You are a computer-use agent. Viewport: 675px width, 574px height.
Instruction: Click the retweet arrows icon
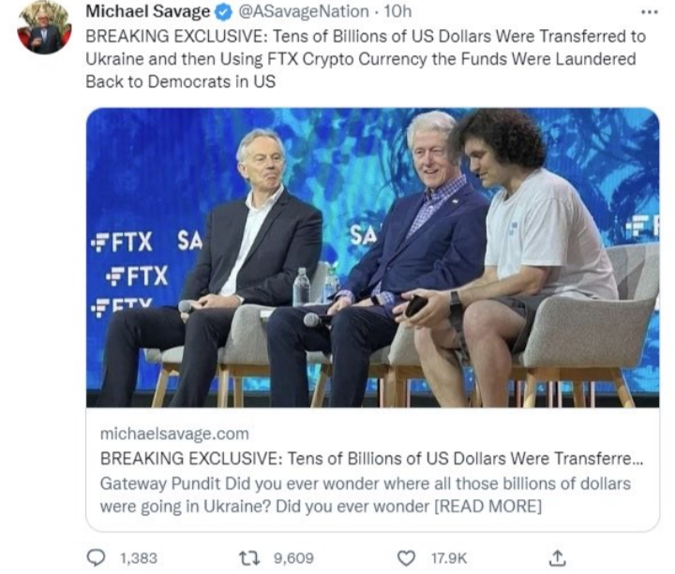coord(249,558)
